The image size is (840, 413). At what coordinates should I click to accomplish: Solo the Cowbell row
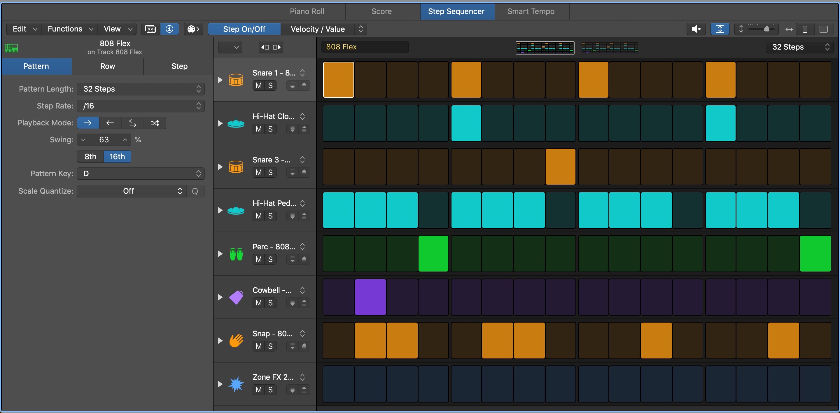click(x=270, y=302)
